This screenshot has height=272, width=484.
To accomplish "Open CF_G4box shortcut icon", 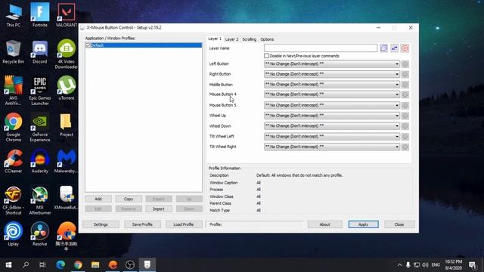I will [x=14, y=200].
